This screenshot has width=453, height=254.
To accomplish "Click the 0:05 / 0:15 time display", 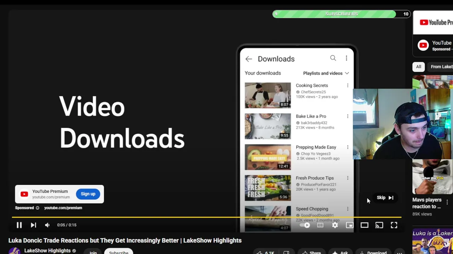I will pyautogui.click(x=67, y=225).
